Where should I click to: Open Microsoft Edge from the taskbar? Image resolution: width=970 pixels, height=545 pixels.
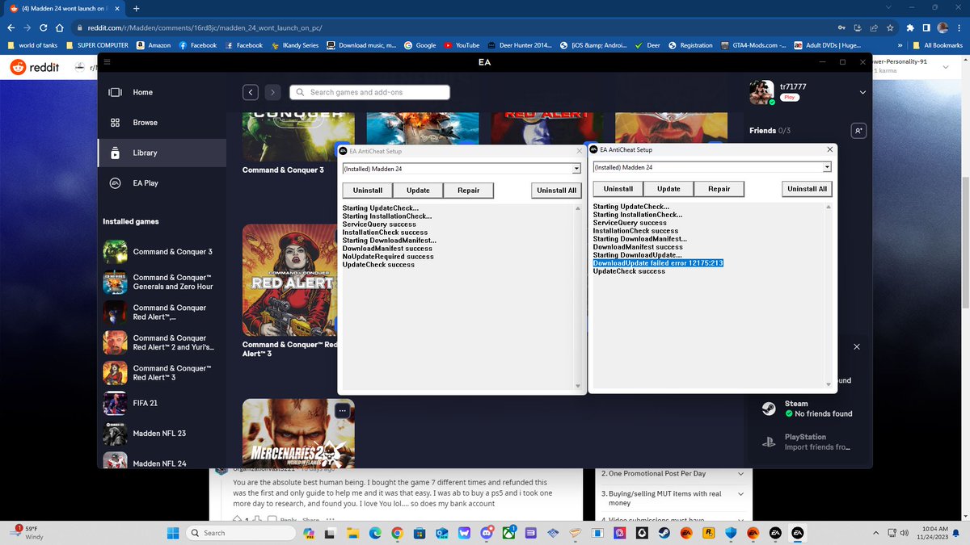click(375, 533)
